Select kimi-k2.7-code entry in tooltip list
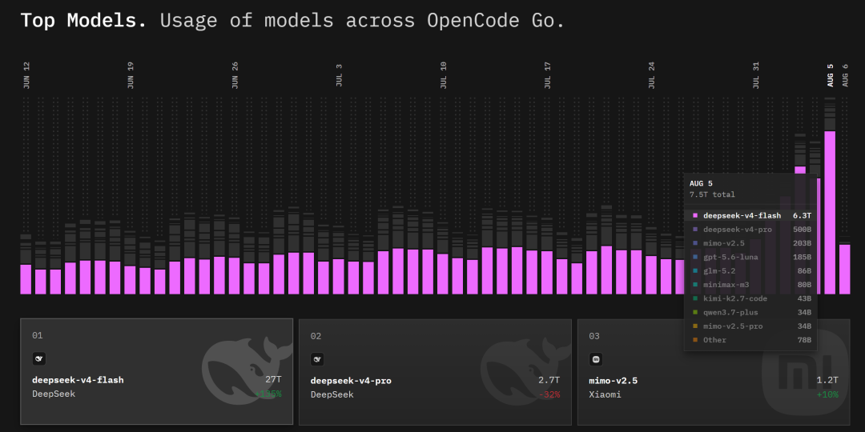This screenshot has width=865, height=432. [750, 298]
